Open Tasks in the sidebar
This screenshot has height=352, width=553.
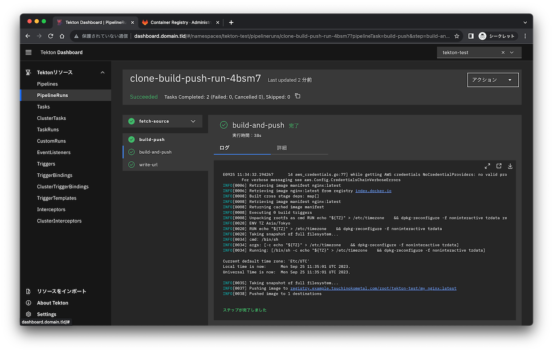pos(65,106)
